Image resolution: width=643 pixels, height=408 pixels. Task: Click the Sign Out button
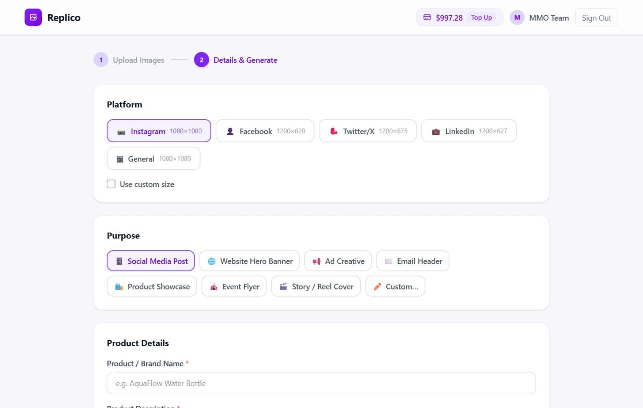click(x=596, y=18)
